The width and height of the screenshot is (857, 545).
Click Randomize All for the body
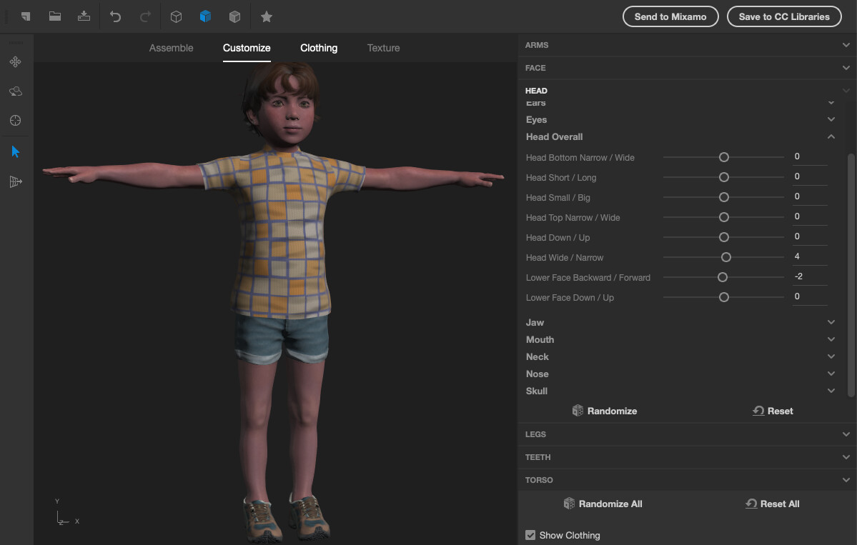click(x=603, y=504)
